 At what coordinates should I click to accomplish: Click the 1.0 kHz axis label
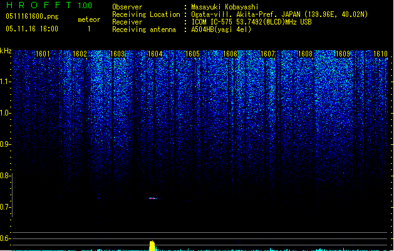(x=5, y=113)
